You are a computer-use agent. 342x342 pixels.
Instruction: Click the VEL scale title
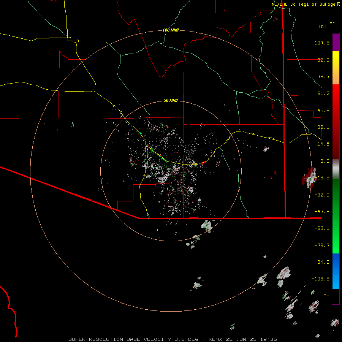(334, 22)
